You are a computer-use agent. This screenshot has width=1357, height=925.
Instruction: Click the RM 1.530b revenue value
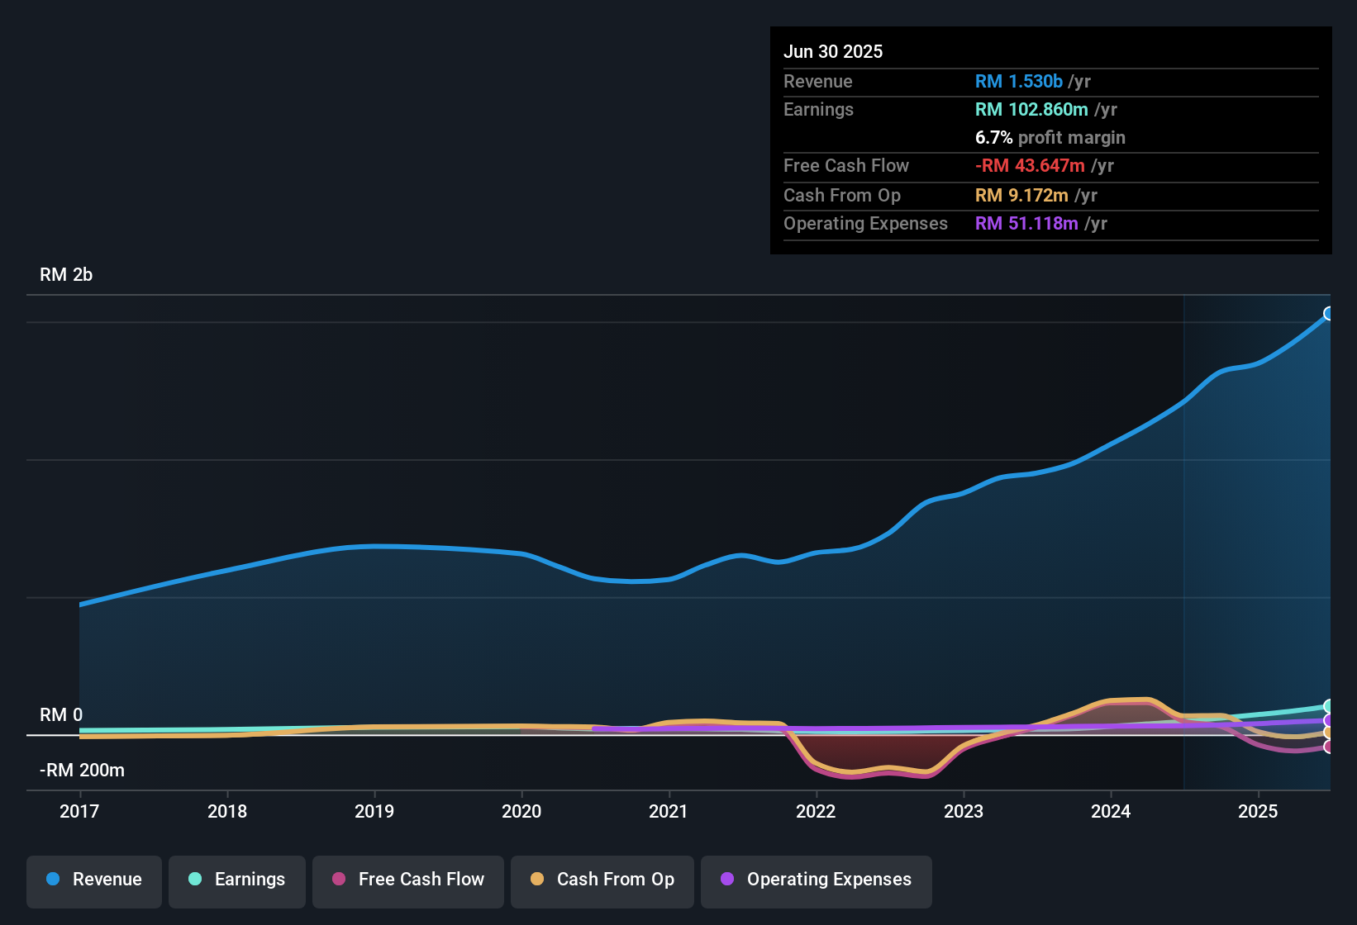[x=1019, y=81]
